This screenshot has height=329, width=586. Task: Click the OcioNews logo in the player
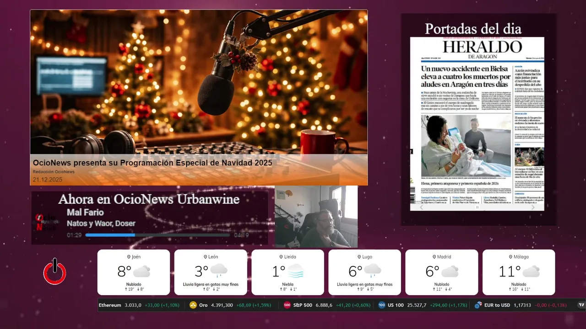(47, 223)
